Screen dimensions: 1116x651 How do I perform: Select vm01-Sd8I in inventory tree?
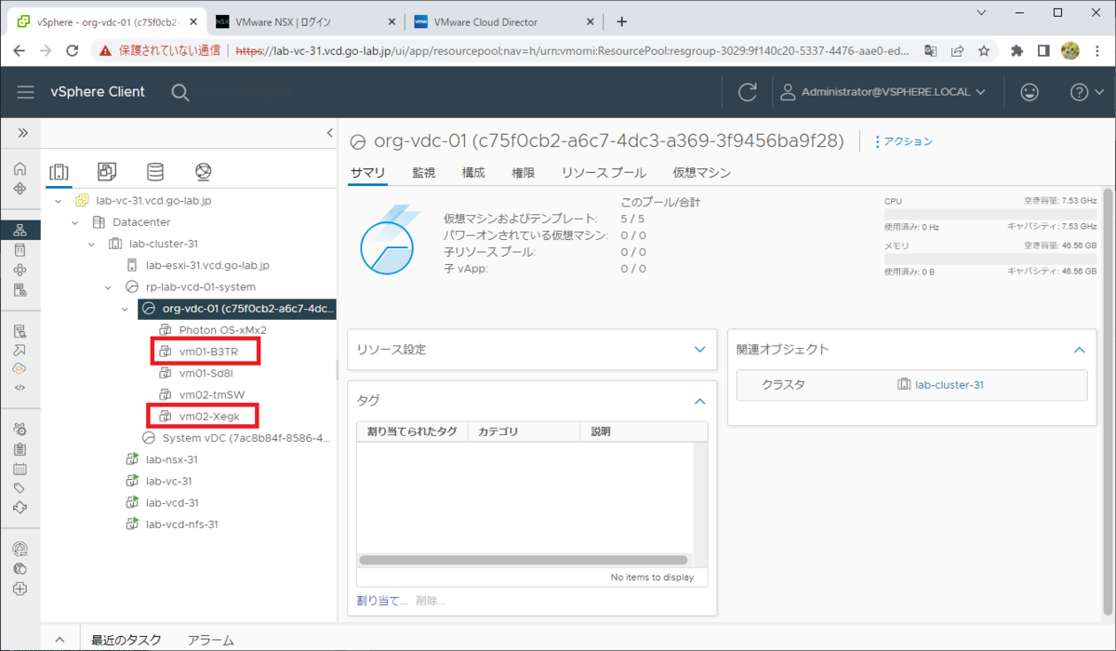(x=206, y=373)
